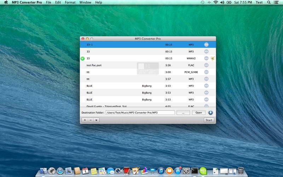Open Mail stamp icon in the Dock

[69, 171]
